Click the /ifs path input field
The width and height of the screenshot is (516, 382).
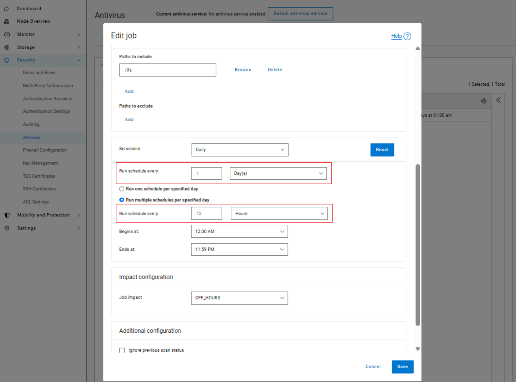tap(168, 70)
